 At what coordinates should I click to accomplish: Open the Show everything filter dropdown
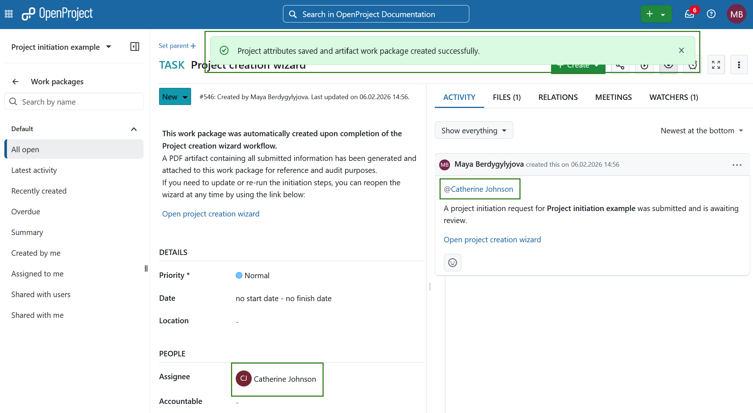[x=474, y=130]
